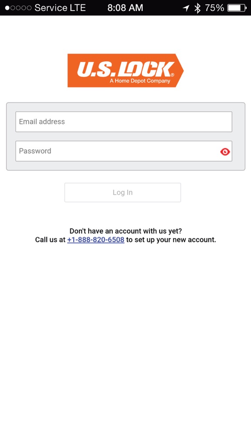Tap the "Call us at" text
The width and height of the screenshot is (251, 447).
[x=51, y=240]
